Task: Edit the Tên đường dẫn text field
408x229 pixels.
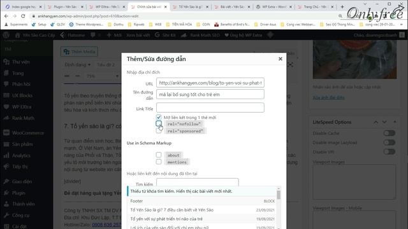Action: 210,94
